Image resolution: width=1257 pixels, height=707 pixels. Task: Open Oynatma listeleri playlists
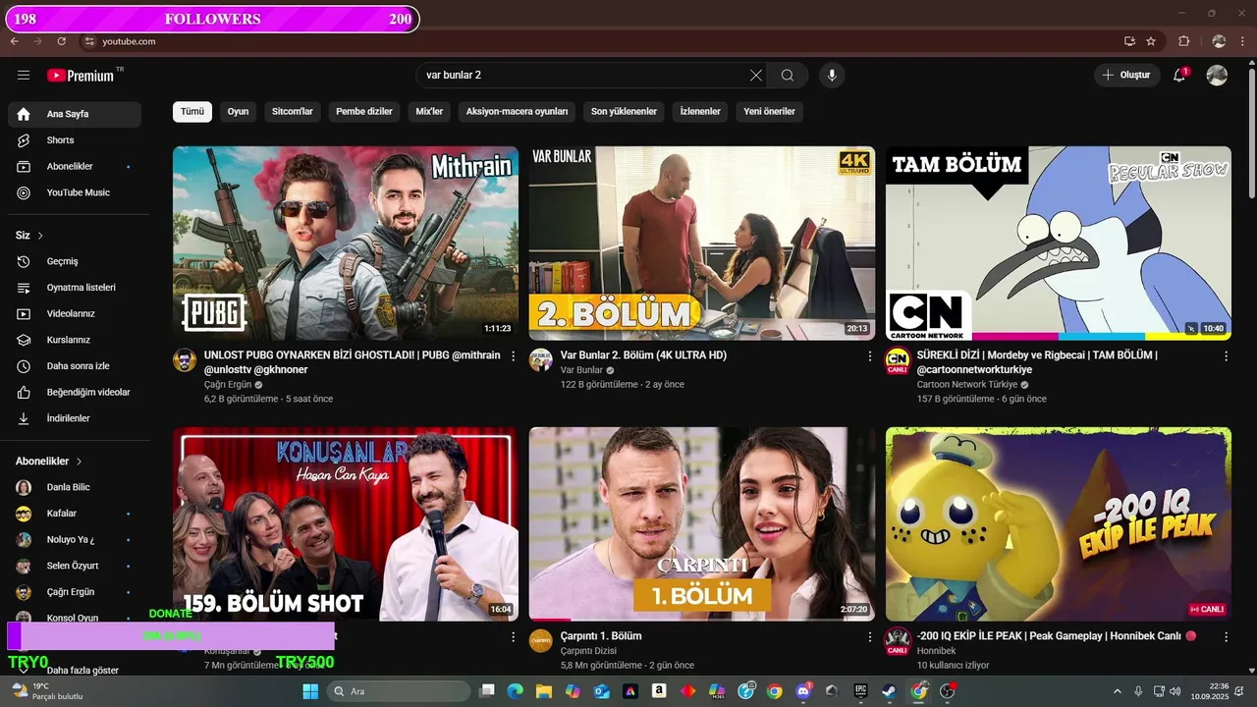75,288
